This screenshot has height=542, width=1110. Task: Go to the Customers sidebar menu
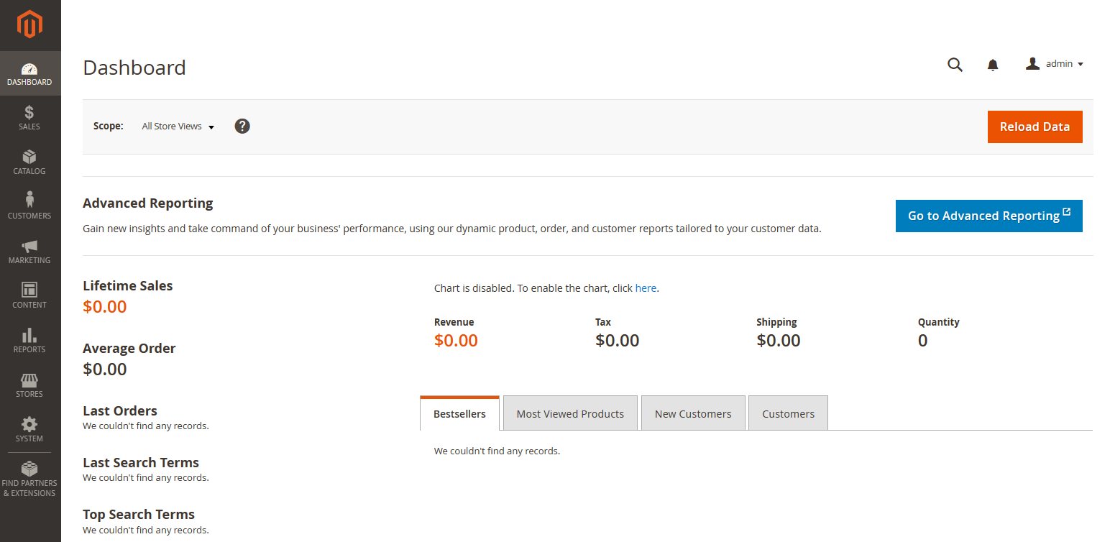click(x=29, y=206)
